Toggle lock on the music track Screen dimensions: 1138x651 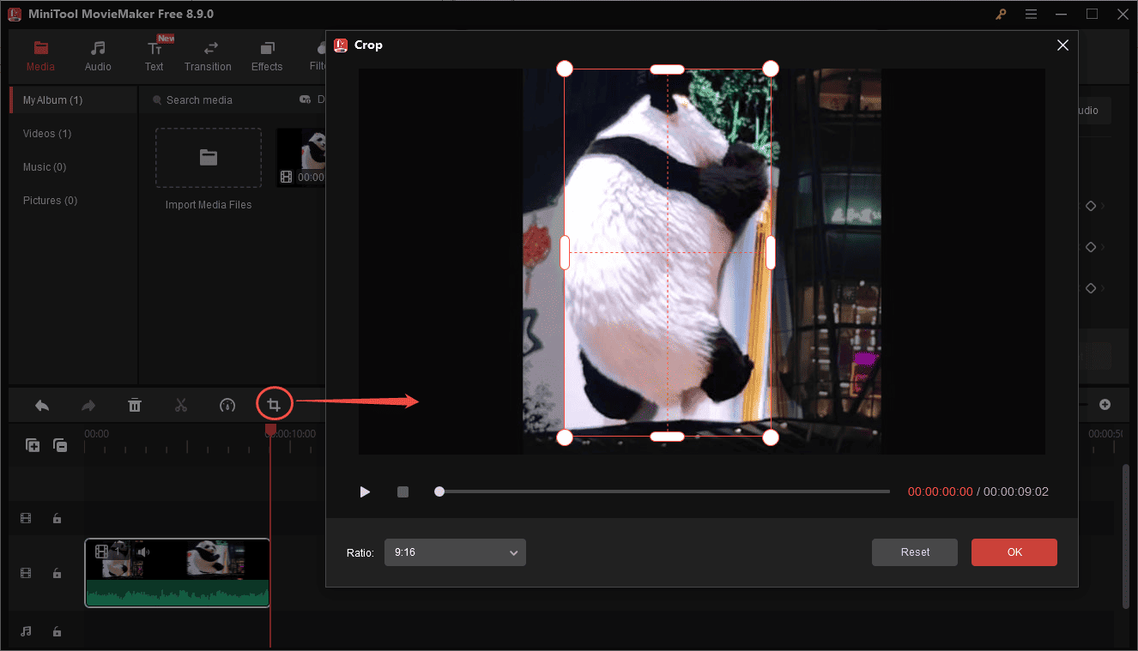coord(57,631)
